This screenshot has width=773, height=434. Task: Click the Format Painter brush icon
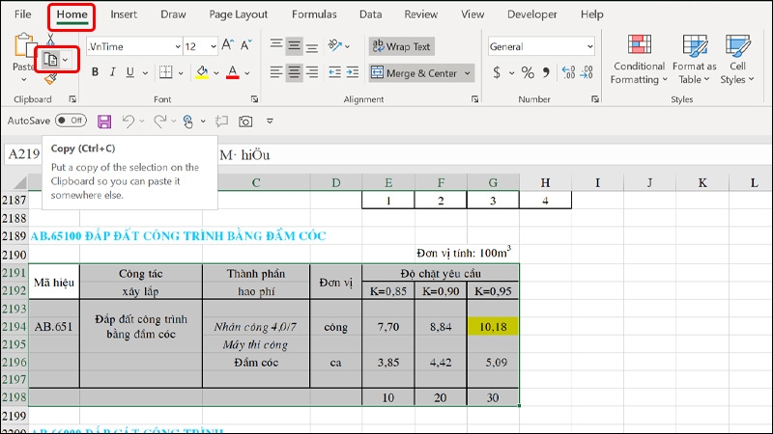coord(51,79)
